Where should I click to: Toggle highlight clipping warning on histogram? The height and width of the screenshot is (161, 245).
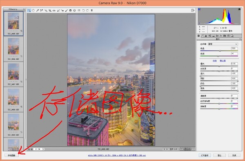[x=239, y=9]
